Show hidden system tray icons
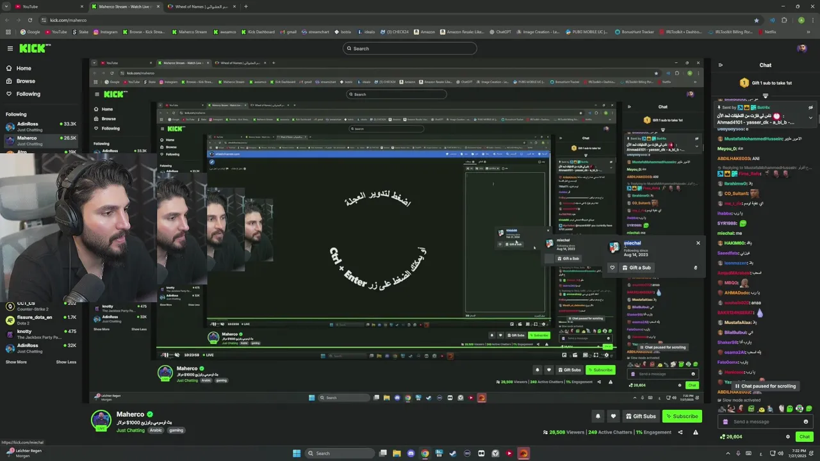 click(x=729, y=453)
